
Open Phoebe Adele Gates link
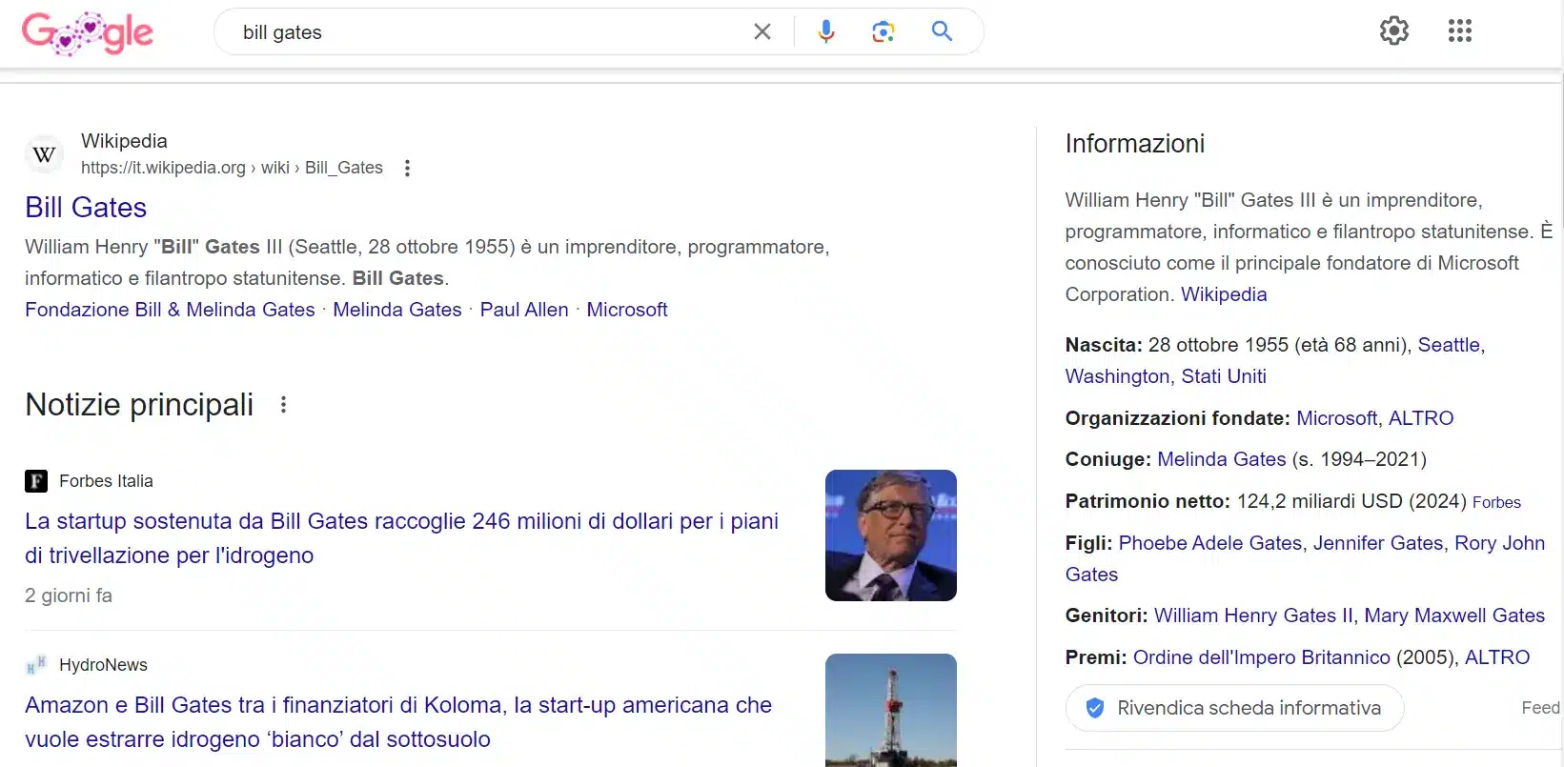click(x=1210, y=543)
